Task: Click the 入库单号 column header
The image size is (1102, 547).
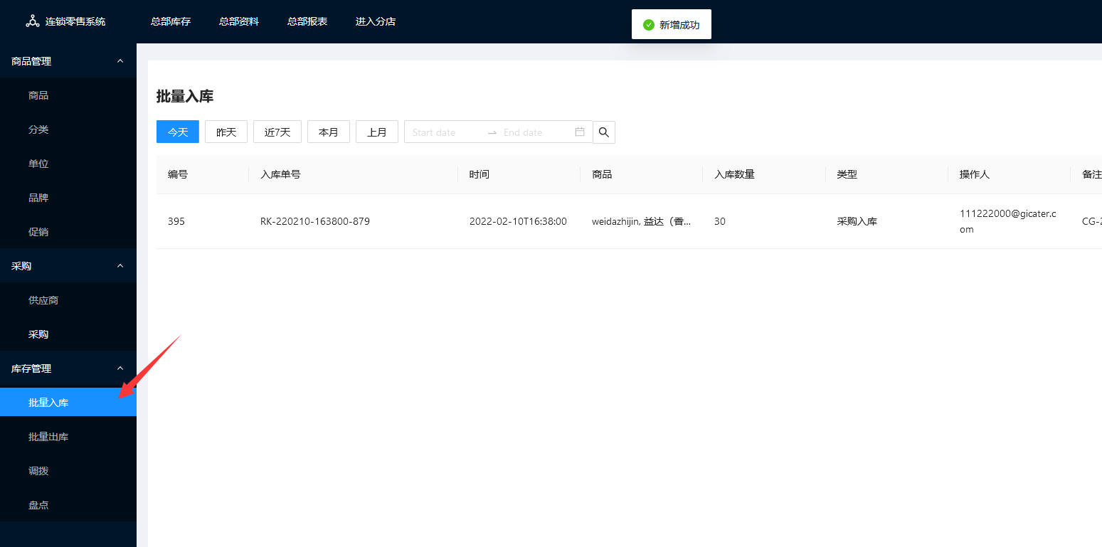Action: click(354, 174)
